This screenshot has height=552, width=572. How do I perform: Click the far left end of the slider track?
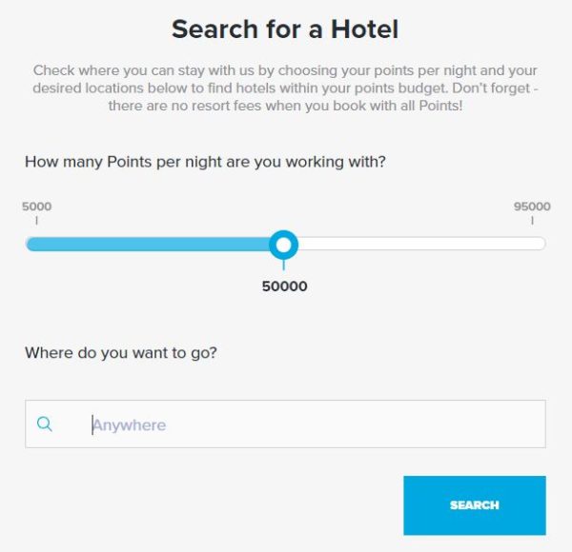[30, 245]
